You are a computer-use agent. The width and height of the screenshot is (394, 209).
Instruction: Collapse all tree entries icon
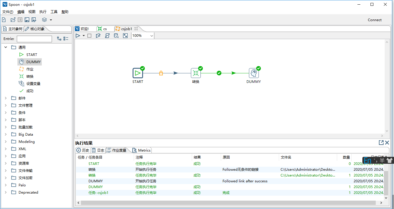click(66, 39)
